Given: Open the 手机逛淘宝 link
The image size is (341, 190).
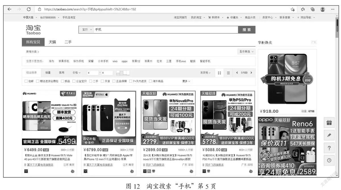Looking at the screenshot, I should click(x=69, y=18).
